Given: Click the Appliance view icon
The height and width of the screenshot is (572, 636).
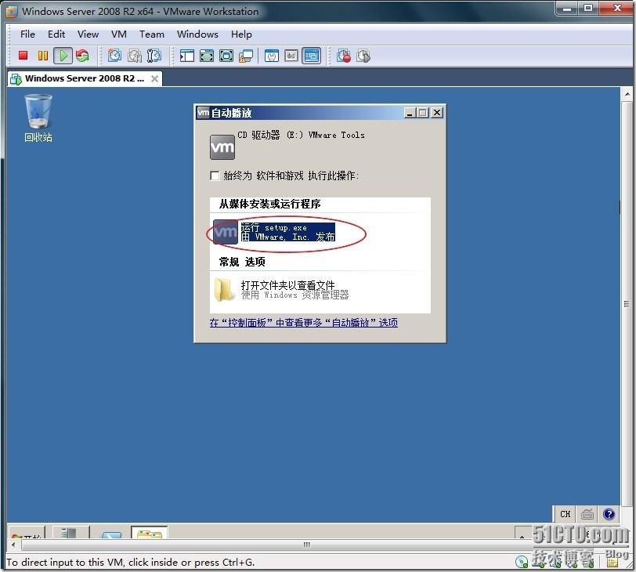Looking at the screenshot, I should point(291,56).
